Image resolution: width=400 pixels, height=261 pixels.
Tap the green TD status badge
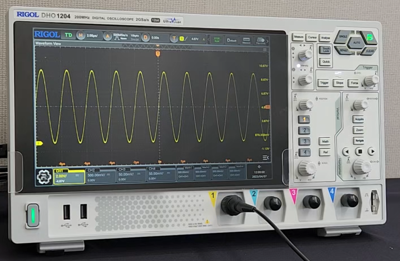(69, 35)
